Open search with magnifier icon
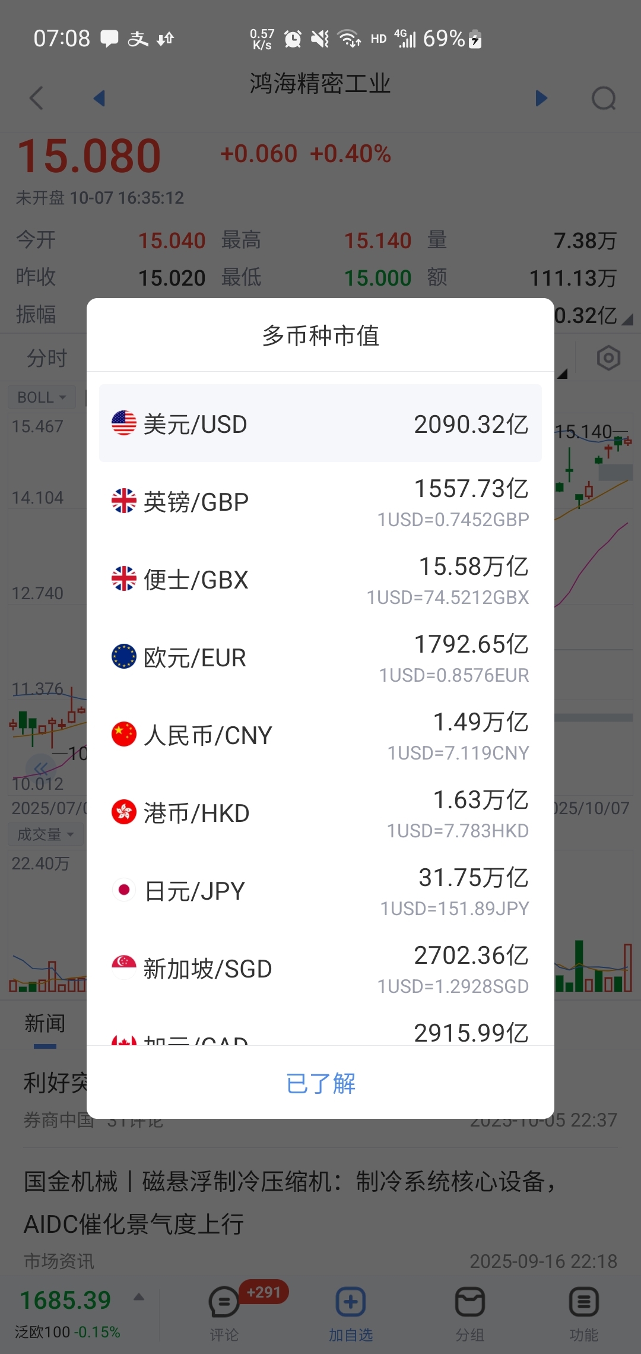The width and height of the screenshot is (641, 1354). click(604, 98)
